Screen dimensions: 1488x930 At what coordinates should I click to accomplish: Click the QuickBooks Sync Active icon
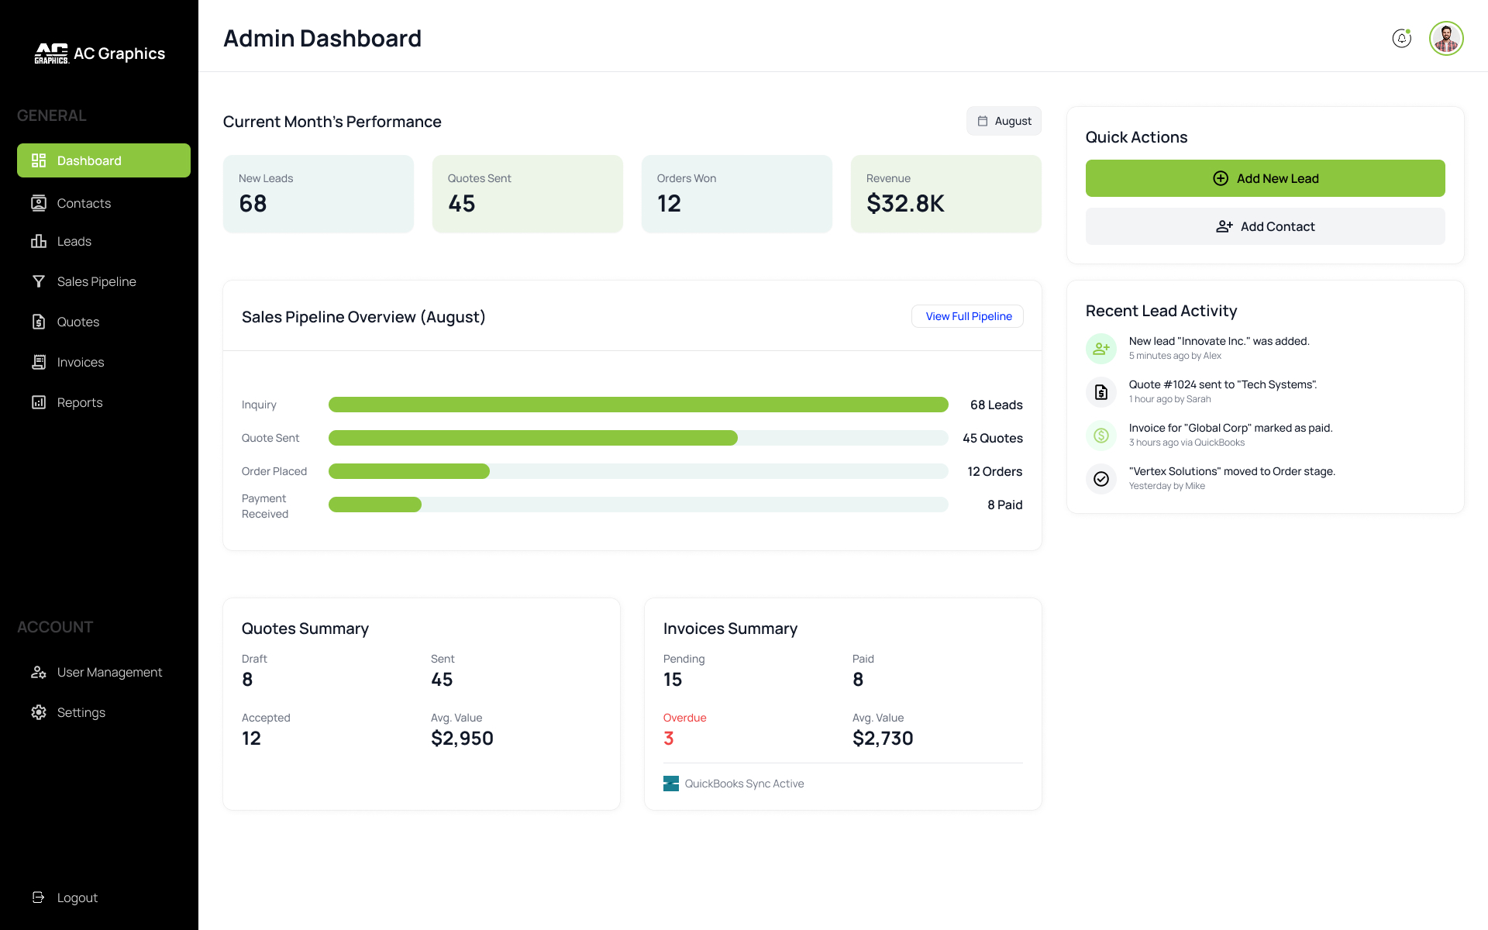(671, 784)
